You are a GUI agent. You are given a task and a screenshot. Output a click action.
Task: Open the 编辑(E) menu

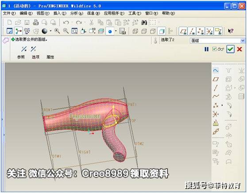click(x=26, y=13)
